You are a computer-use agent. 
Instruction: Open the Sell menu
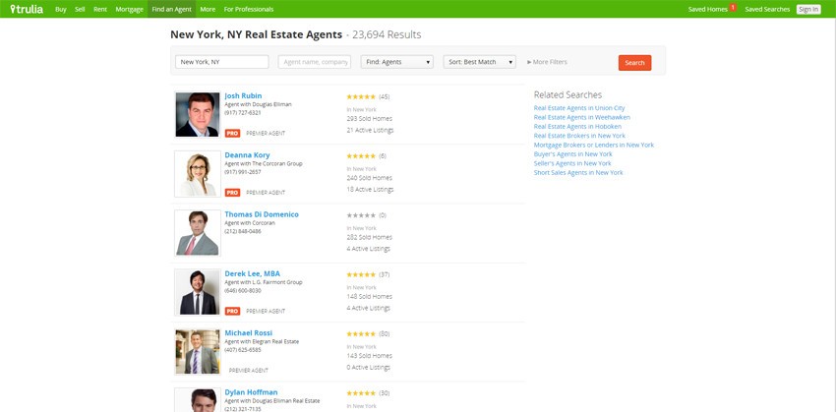click(x=80, y=9)
